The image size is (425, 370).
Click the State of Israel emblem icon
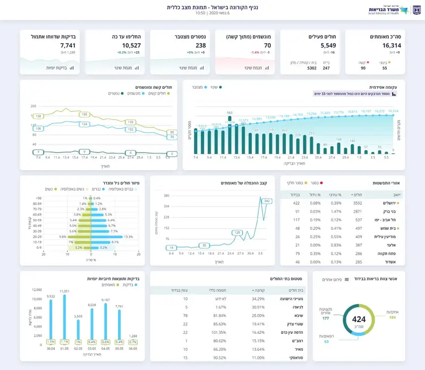click(x=417, y=10)
